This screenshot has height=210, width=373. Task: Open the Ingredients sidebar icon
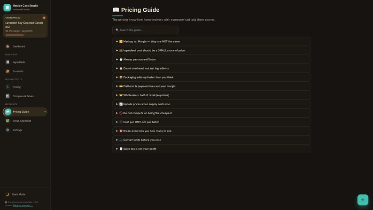tap(8, 62)
